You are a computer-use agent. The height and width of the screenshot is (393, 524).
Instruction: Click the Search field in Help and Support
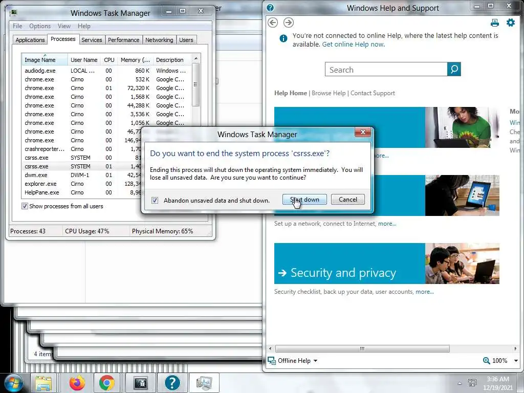click(x=386, y=69)
